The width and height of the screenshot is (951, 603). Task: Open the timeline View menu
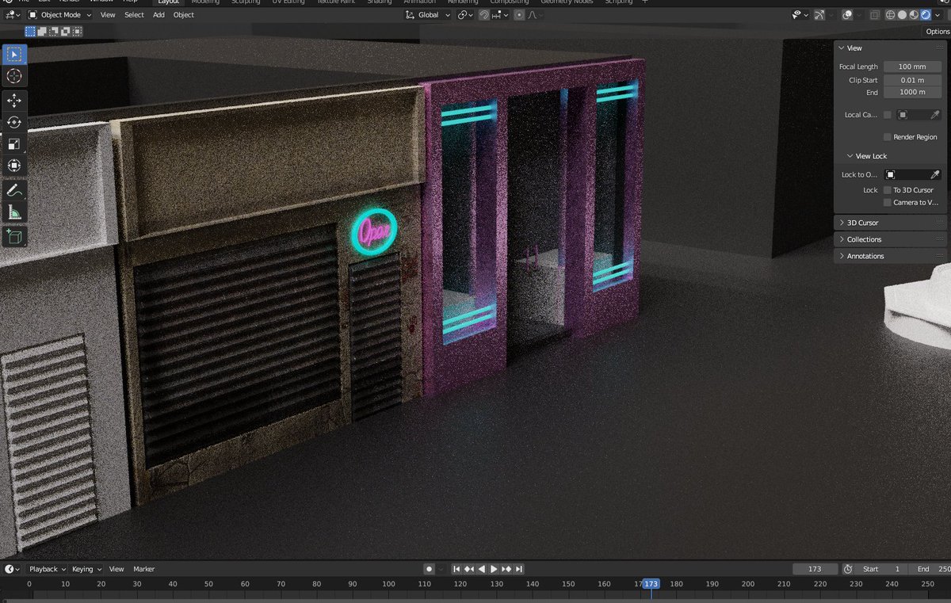tap(116, 569)
